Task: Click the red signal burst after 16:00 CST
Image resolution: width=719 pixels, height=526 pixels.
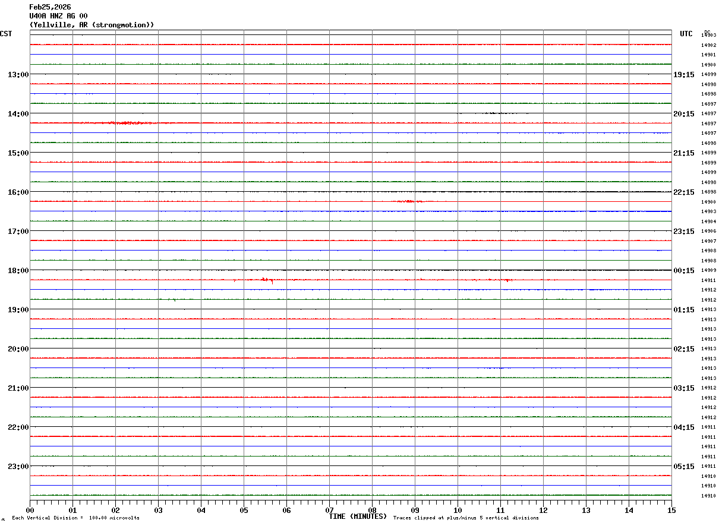Action: pyautogui.click(x=410, y=201)
